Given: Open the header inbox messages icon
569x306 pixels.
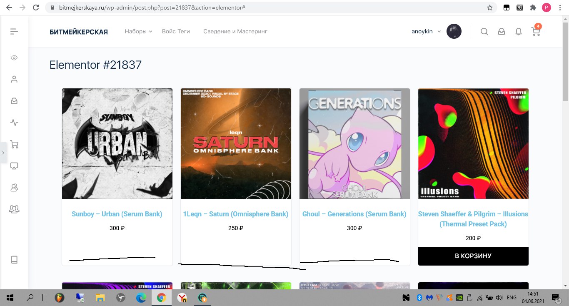Looking at the screenshot, I should point(502,32).
